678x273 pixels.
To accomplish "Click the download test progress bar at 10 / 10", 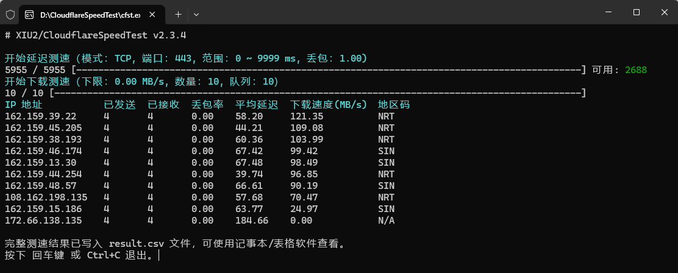I will 317,93.
